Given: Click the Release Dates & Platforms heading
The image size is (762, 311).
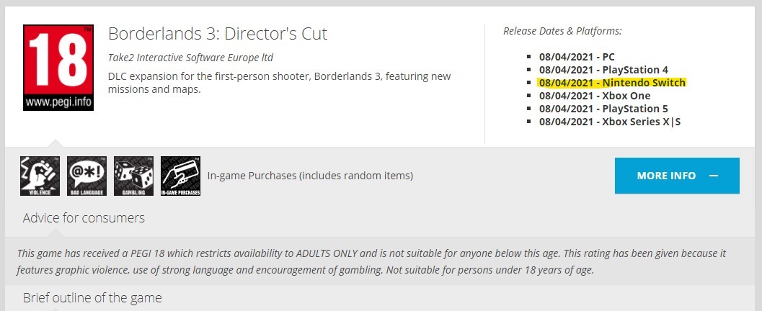Looking at the screenshot, I should [562, 31].
